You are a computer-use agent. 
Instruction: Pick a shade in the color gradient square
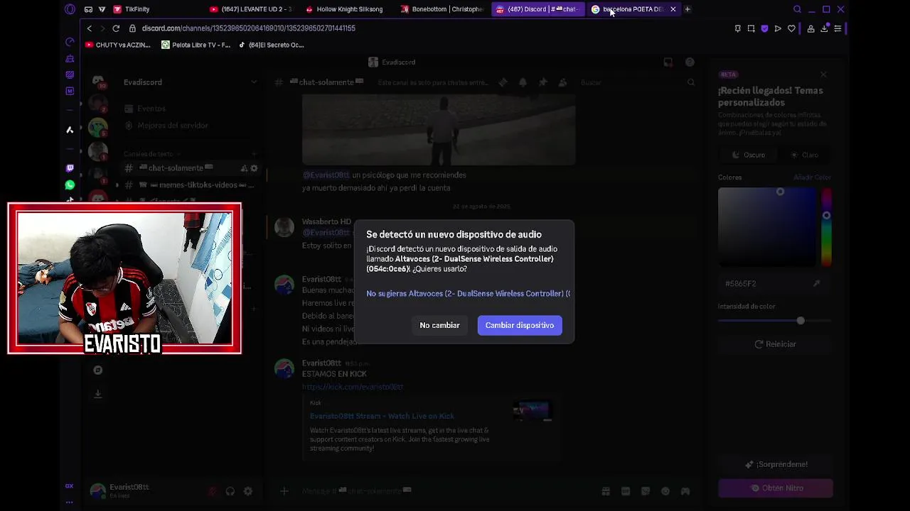coord(767,227)
